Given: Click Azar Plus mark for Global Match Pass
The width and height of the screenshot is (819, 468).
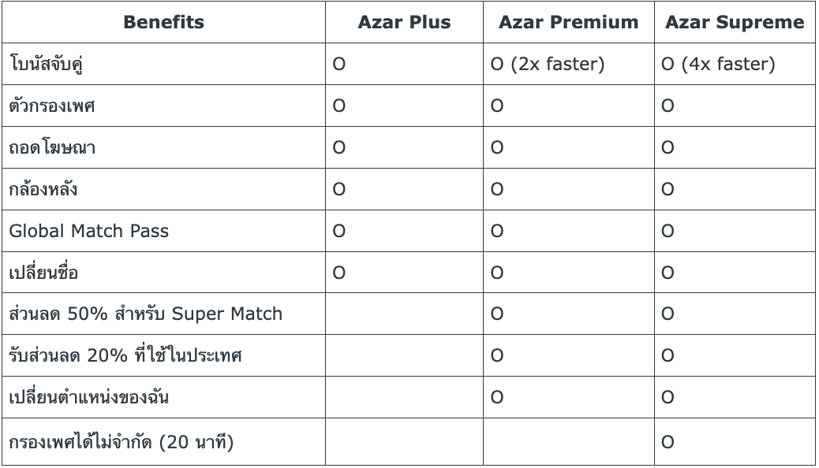Looking at the screenshot, I should tap(339, 232).
